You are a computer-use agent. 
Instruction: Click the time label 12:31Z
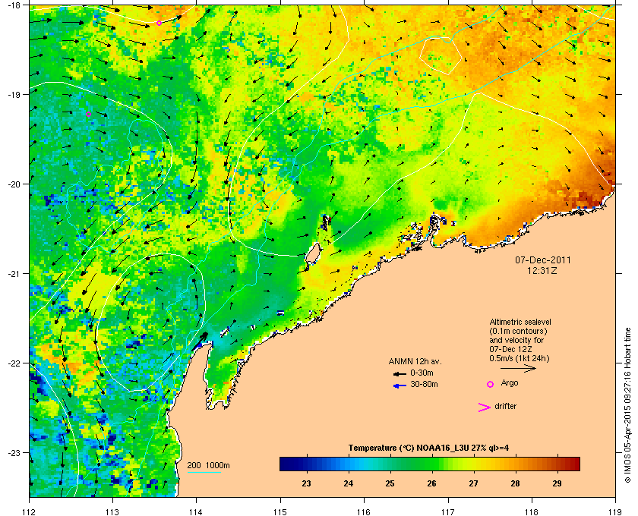[x=542, y=270]
